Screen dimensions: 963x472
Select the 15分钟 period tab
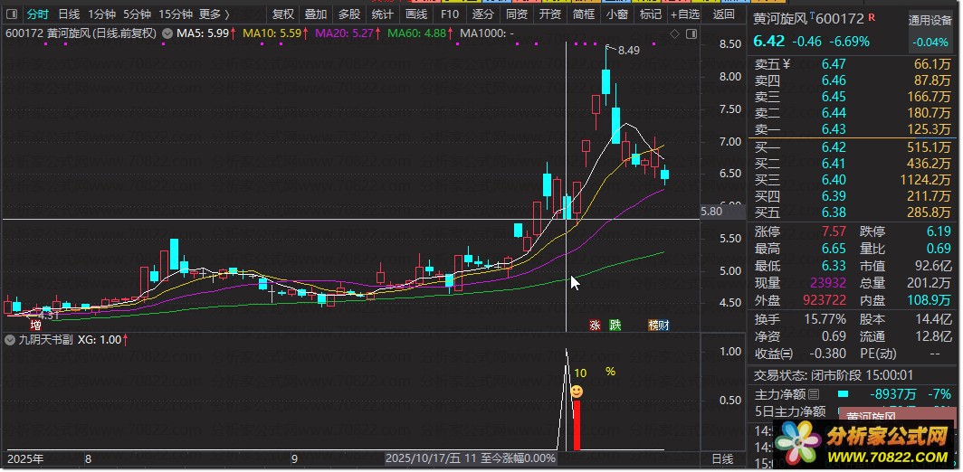pos(176,14)
